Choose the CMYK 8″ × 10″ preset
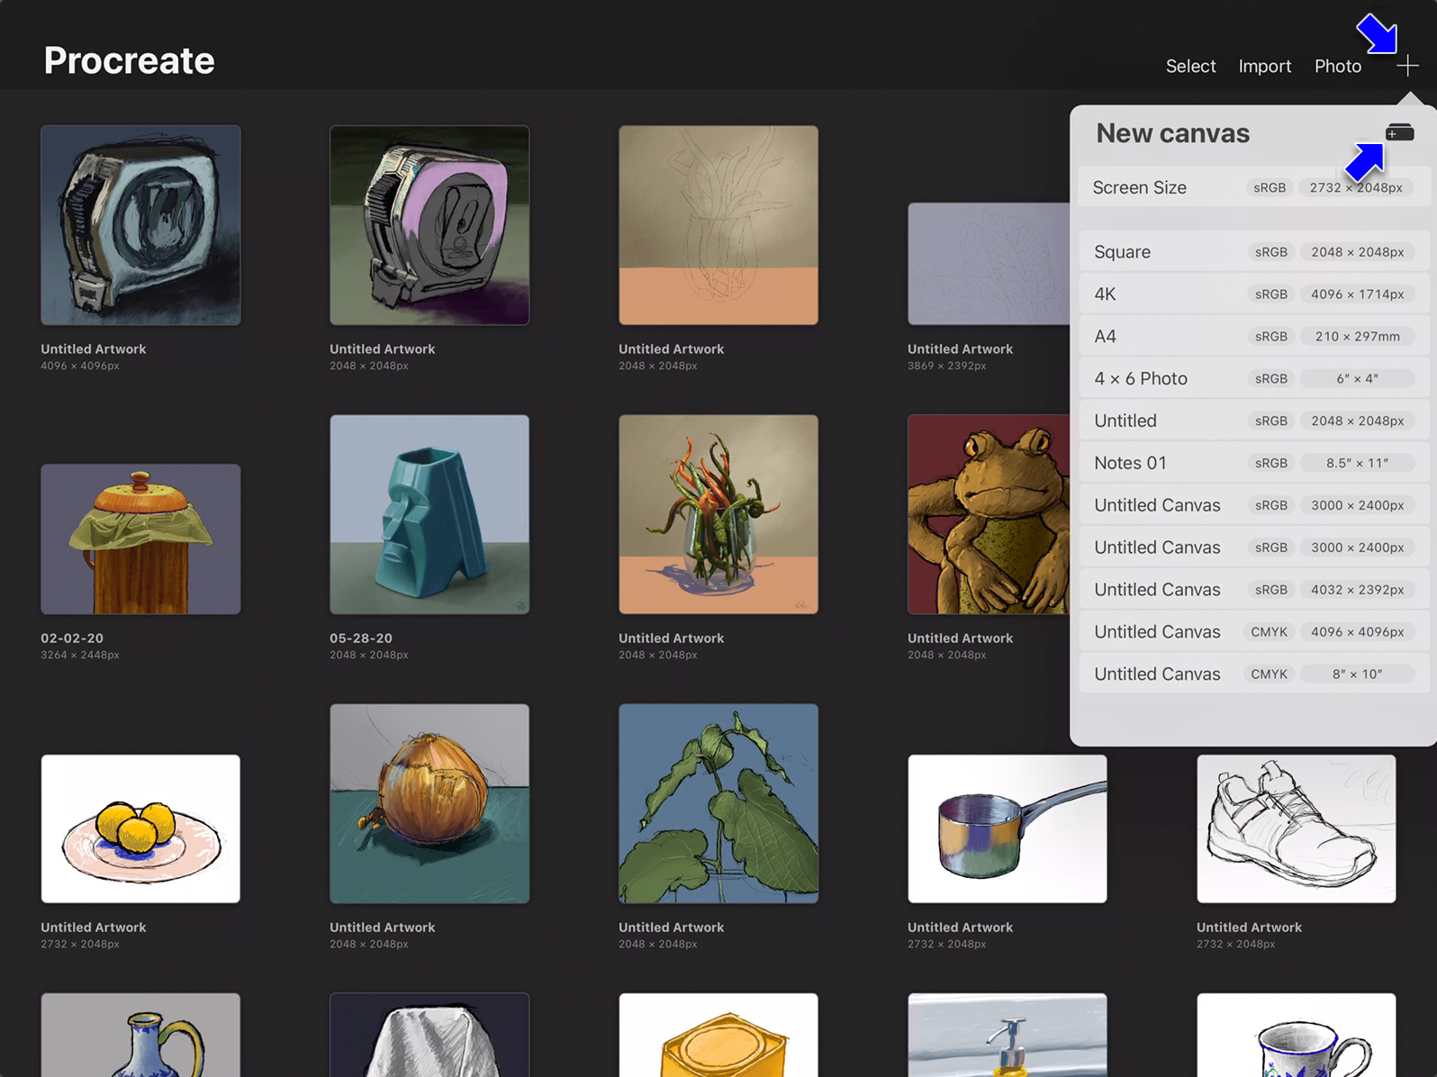Image resolution: width=1437 pixels, height=1077 pixels. [x=1253, y=674]
